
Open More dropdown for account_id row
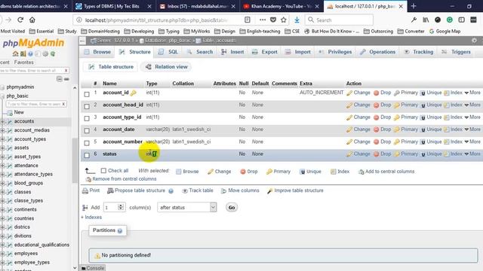point(472,93)
